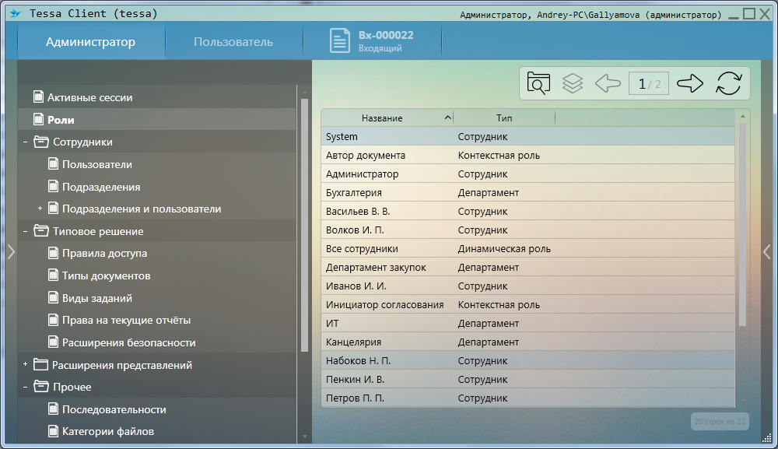Click the layers stack toolbar icon
This screenshot has width=778, height=449.
click(573, 83)
